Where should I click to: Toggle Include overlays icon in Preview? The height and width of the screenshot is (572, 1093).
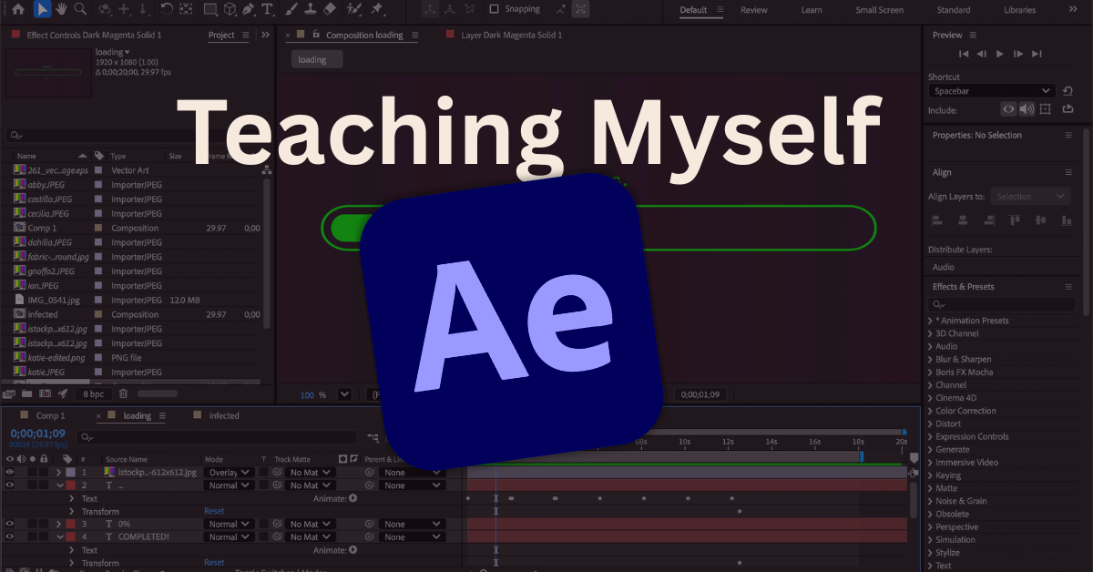(x=1046, y=109)
